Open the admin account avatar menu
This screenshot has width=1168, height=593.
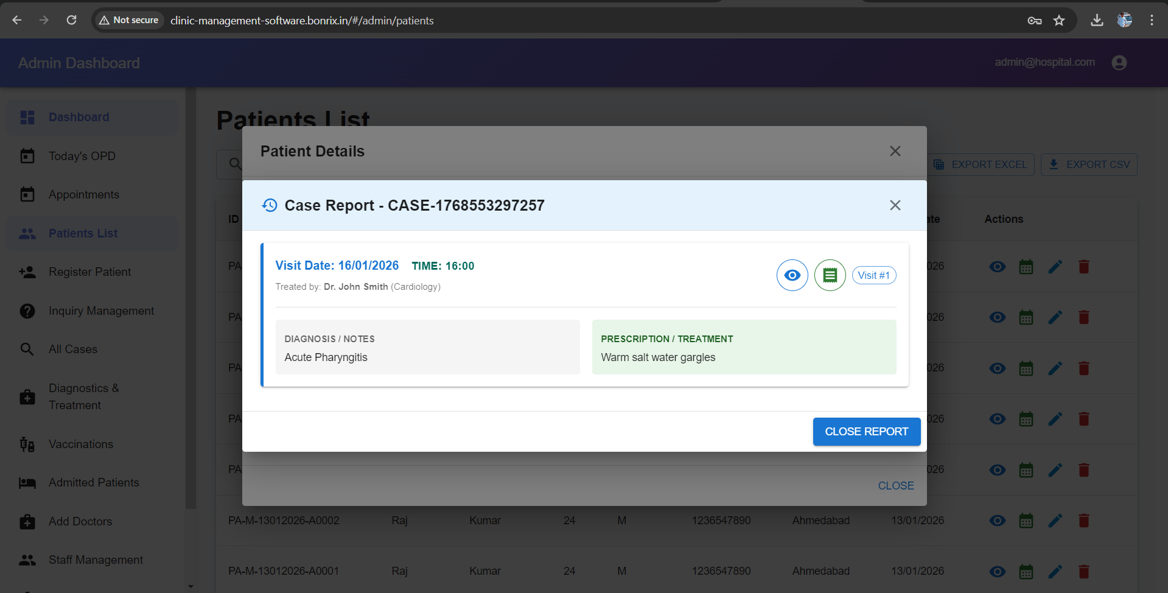point(1119,62)
